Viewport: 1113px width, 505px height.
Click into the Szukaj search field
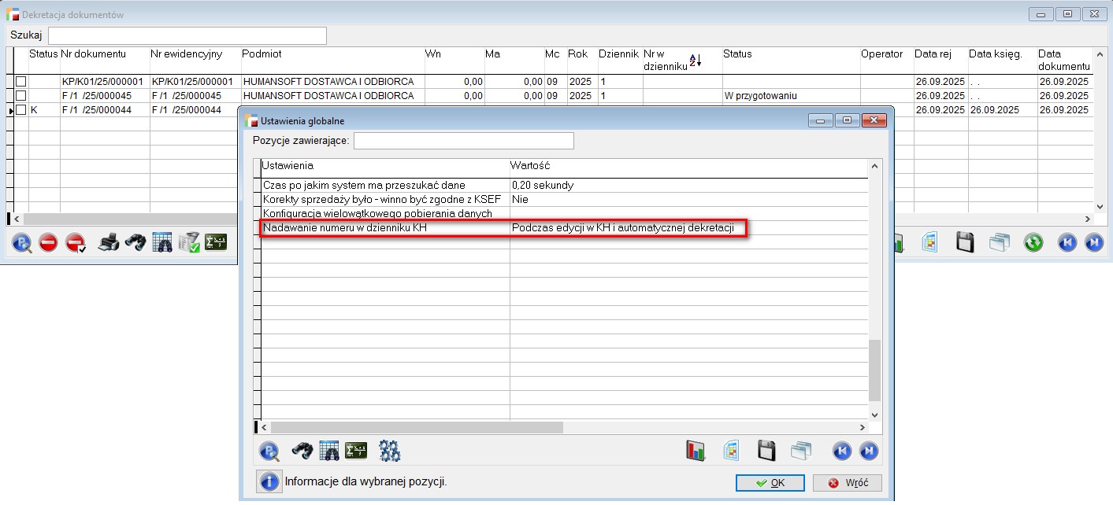[187, 35]
